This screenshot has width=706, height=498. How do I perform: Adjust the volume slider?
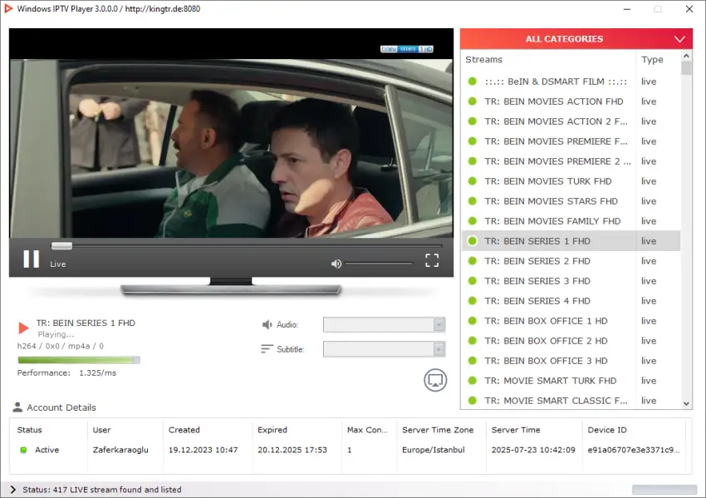pyautogui.click(x=379, y=264)
